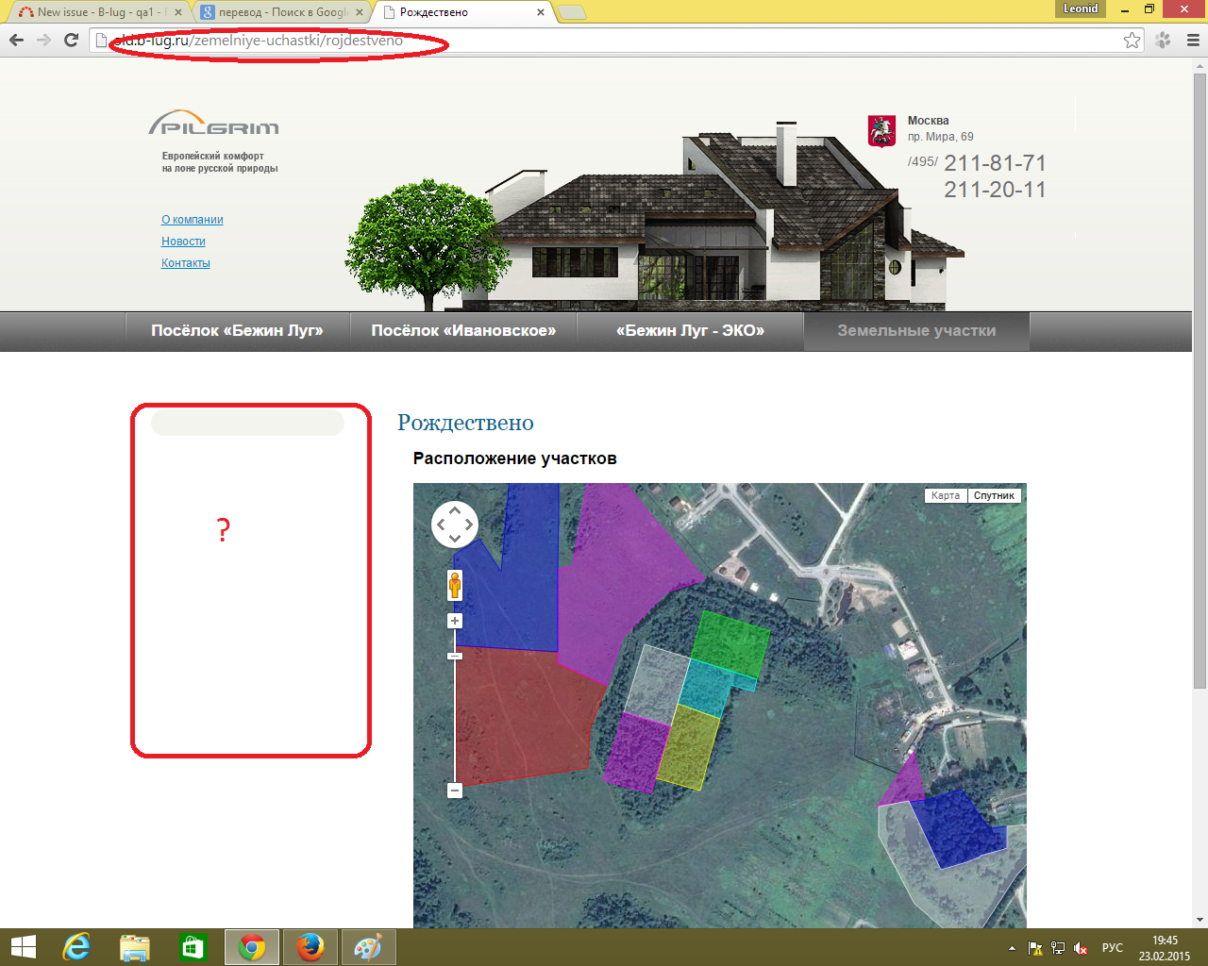Reload the page with refresh icon
Viewport: 1208px width, 966px height.
pyautogui.click(x=71, y=41)
